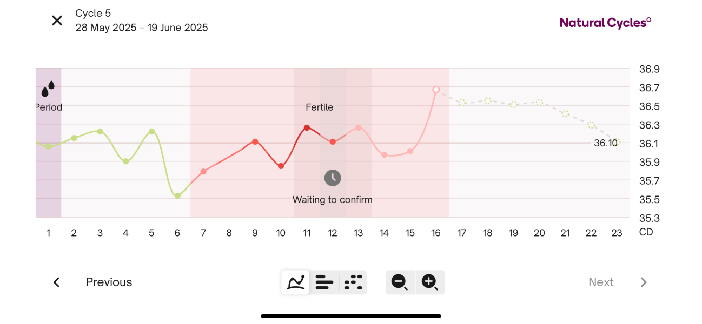The image size is (702, 324).
Task: Click the left chevron beside Previous
Action: [x=56, y=282]
